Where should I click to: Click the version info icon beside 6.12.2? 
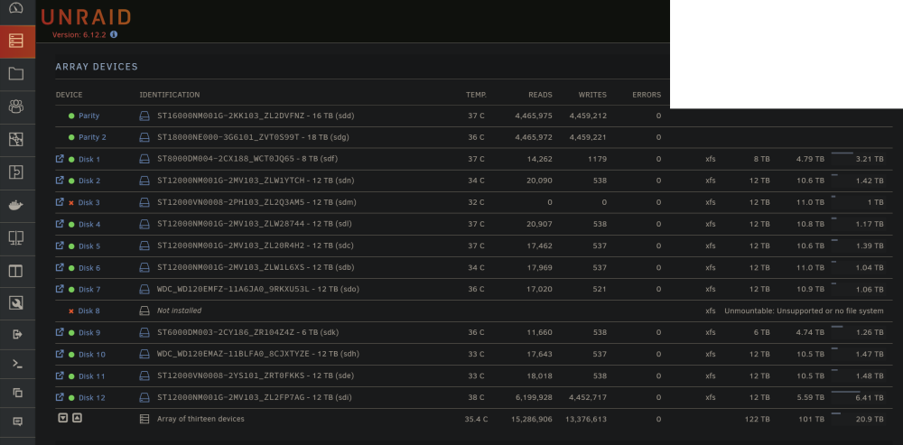114,34
